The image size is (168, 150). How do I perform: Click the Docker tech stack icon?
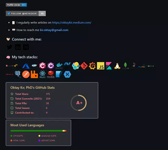[59, 66]
